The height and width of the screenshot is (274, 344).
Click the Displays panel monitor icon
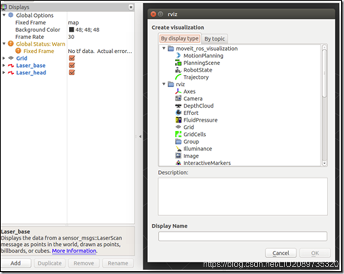click(4, 7)
